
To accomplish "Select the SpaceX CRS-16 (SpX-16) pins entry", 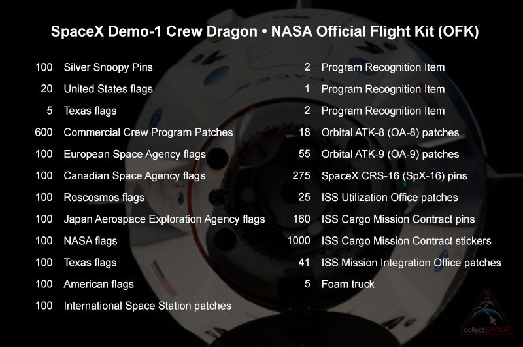I will 394,175.
